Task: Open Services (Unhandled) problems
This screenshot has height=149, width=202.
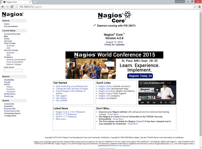Action: point(16,59)
